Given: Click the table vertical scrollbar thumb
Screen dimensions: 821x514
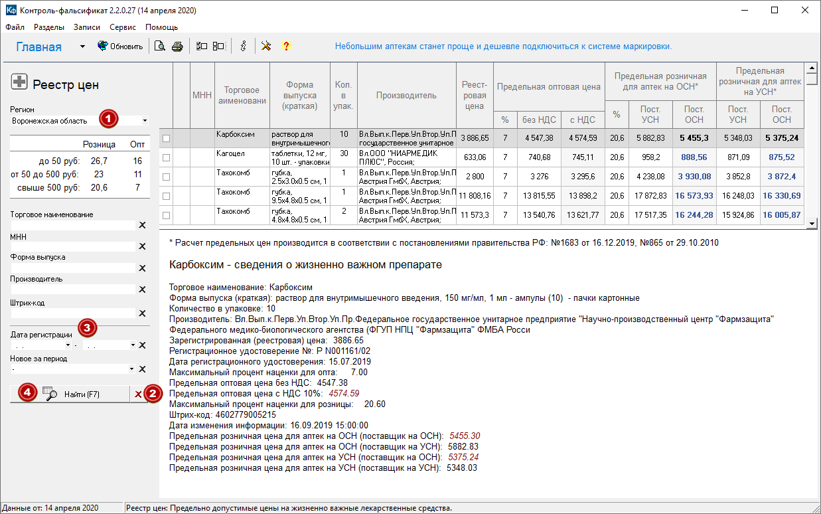Looking at the screenshot, I should tap(812, 80).
